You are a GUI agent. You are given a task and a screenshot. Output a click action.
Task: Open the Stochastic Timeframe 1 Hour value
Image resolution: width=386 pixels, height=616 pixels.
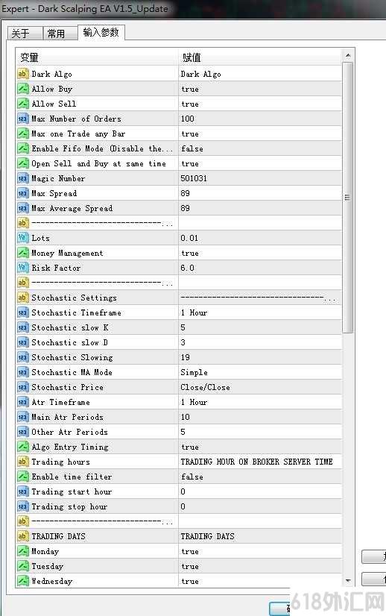click(x=260, y=312)
